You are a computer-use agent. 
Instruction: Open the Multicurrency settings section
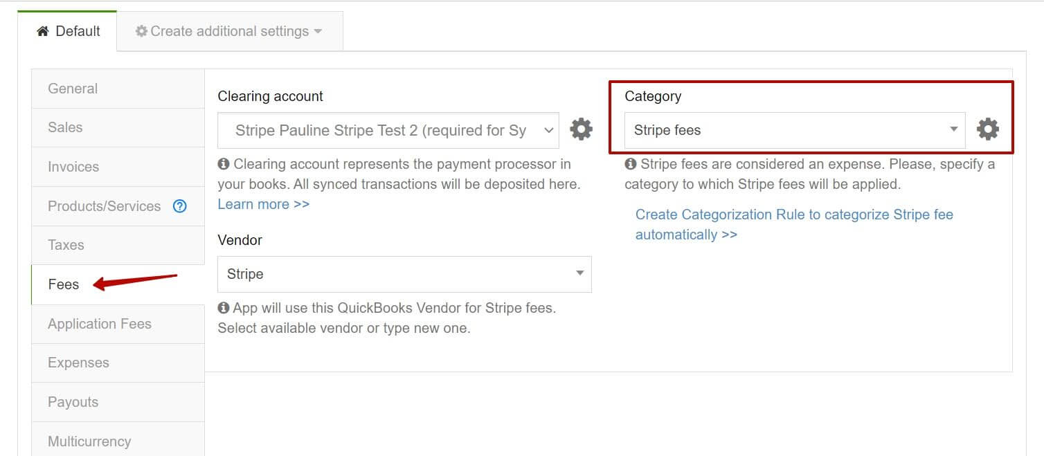[89, 441]
